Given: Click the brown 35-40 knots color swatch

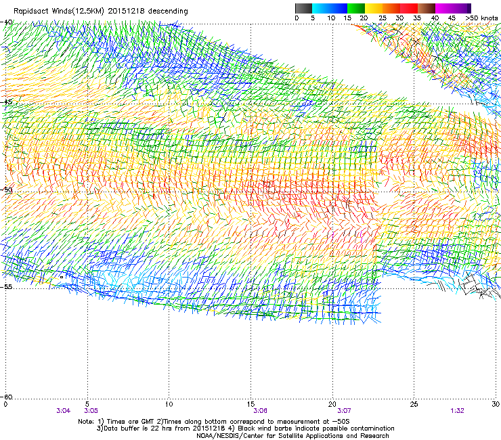Looking at the screenshot, I should [x=427, y=8].
